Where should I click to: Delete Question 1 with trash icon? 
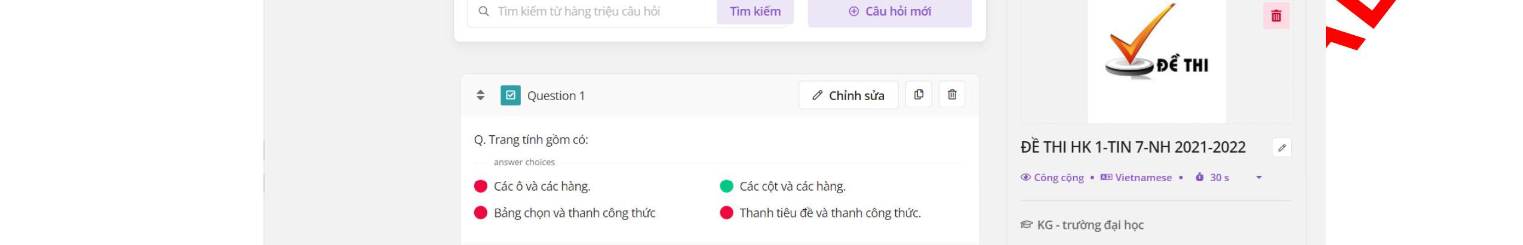952,95
